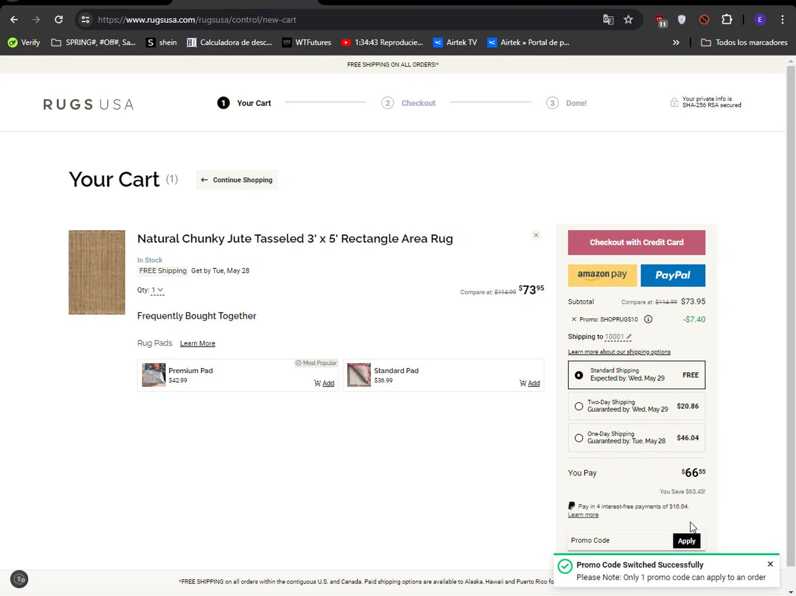The width and height of the screenshot is (796, 596).
Task: Reload the page with refresh icon
Action: pyautogui.click(x=59, y=20)
